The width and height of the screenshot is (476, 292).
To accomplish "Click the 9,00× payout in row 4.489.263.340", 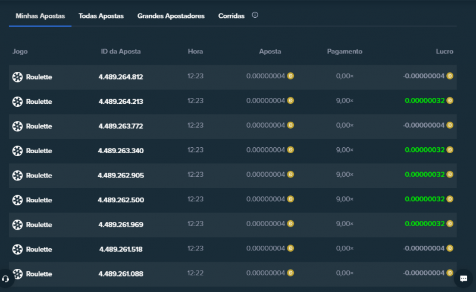I will tap(345, 150).
